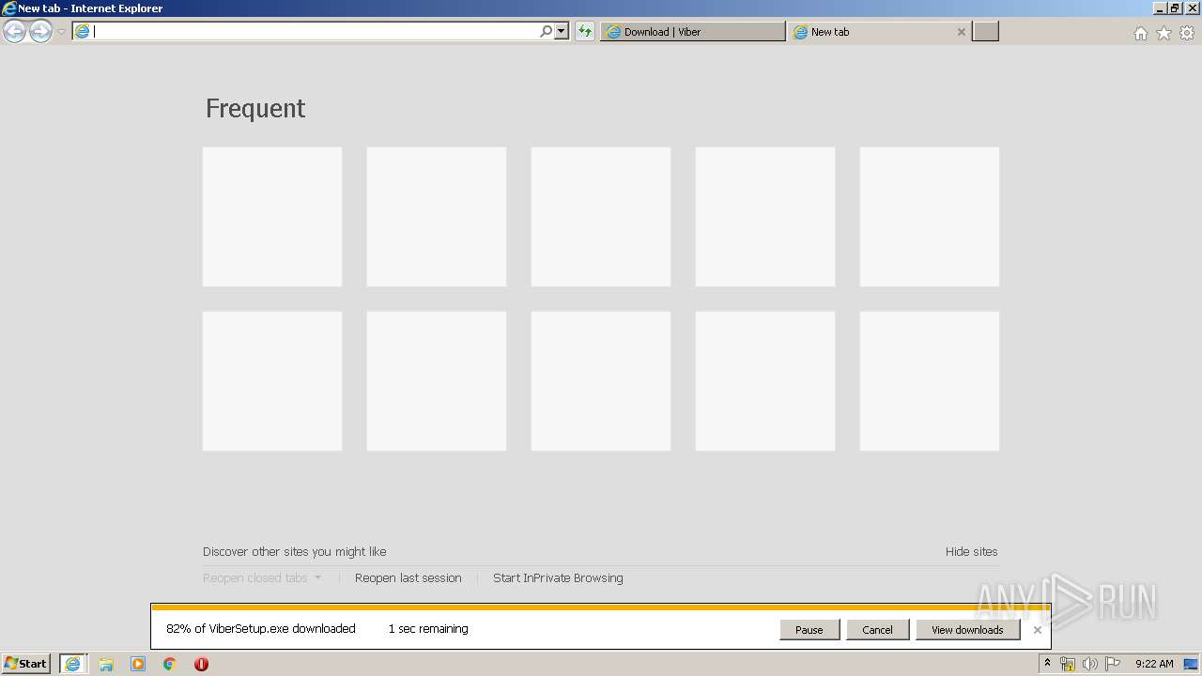
Task: Click the network status tray icon
Action: (x=1068, y=664)
